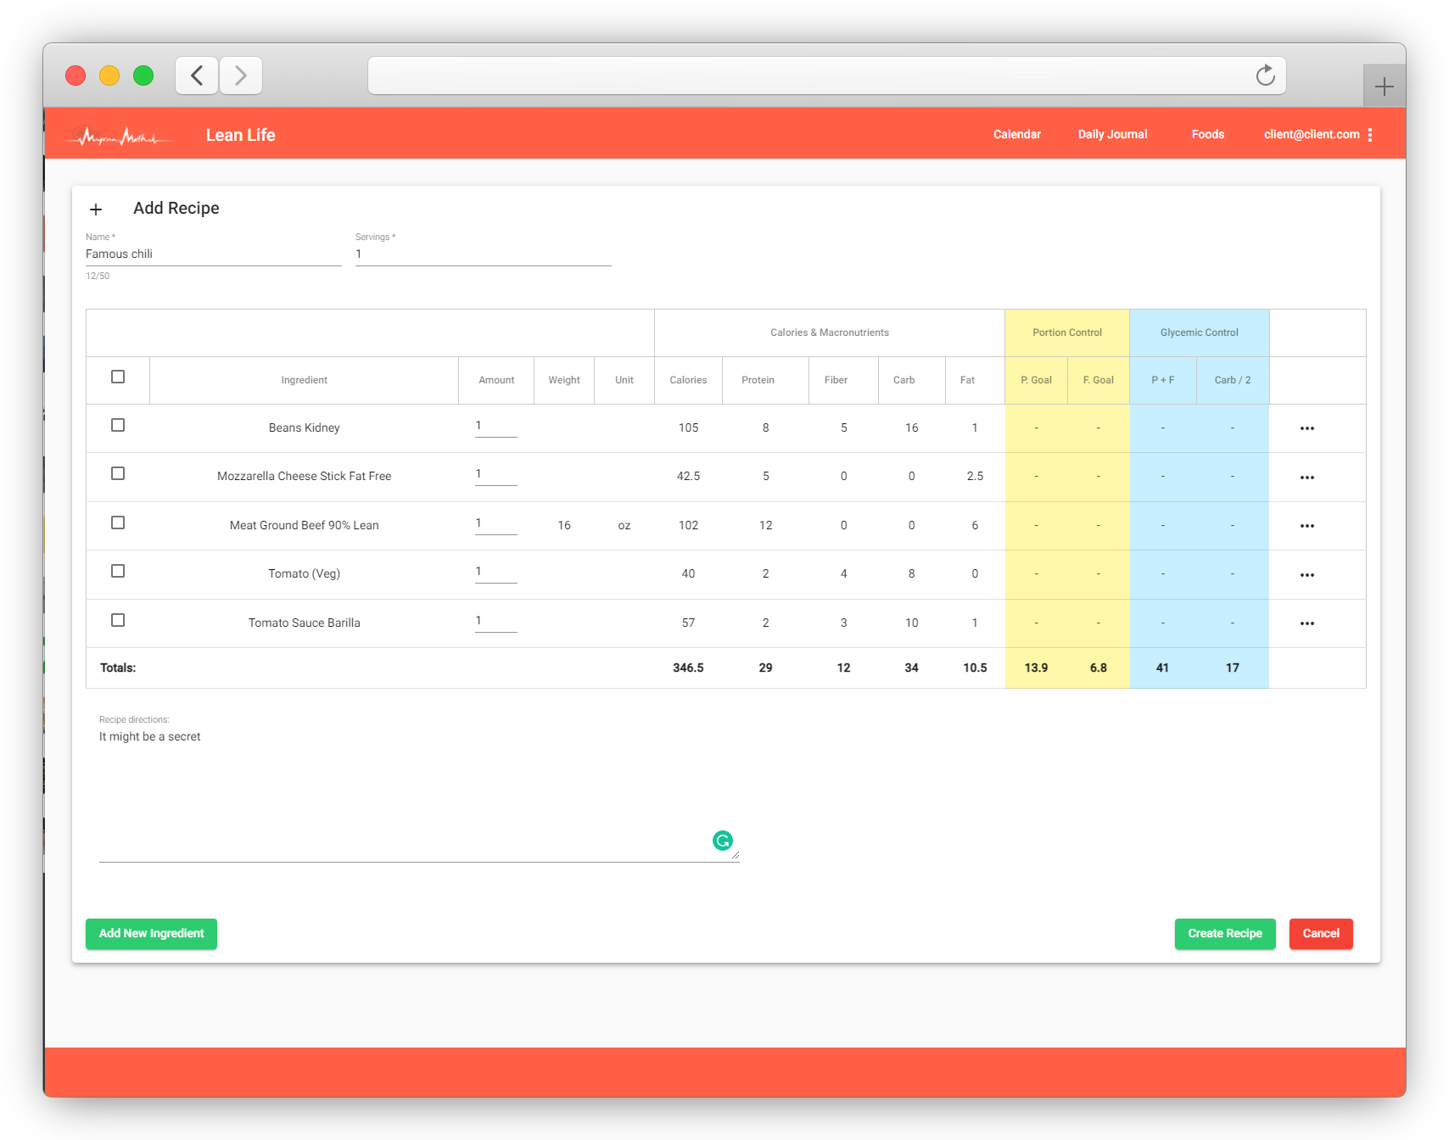Image resolution: width=1449 pixels, height=1140 pixels.
Task: Click the Servings input field
Action: (483, 254)
